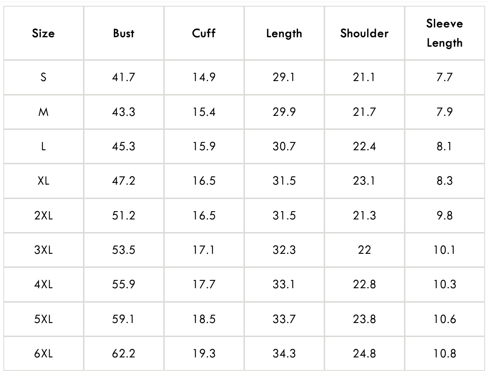Image resolution: width=488 pixels, height=375 pixels.
Task: Click the 32.3 length value for 3XL
Action: (284, 250)
